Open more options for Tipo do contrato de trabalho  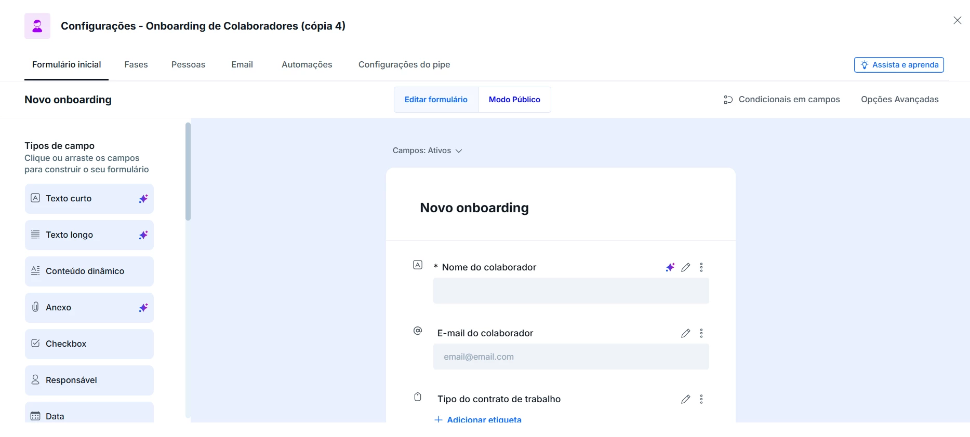pyautogui.click(x=701, y=399)
